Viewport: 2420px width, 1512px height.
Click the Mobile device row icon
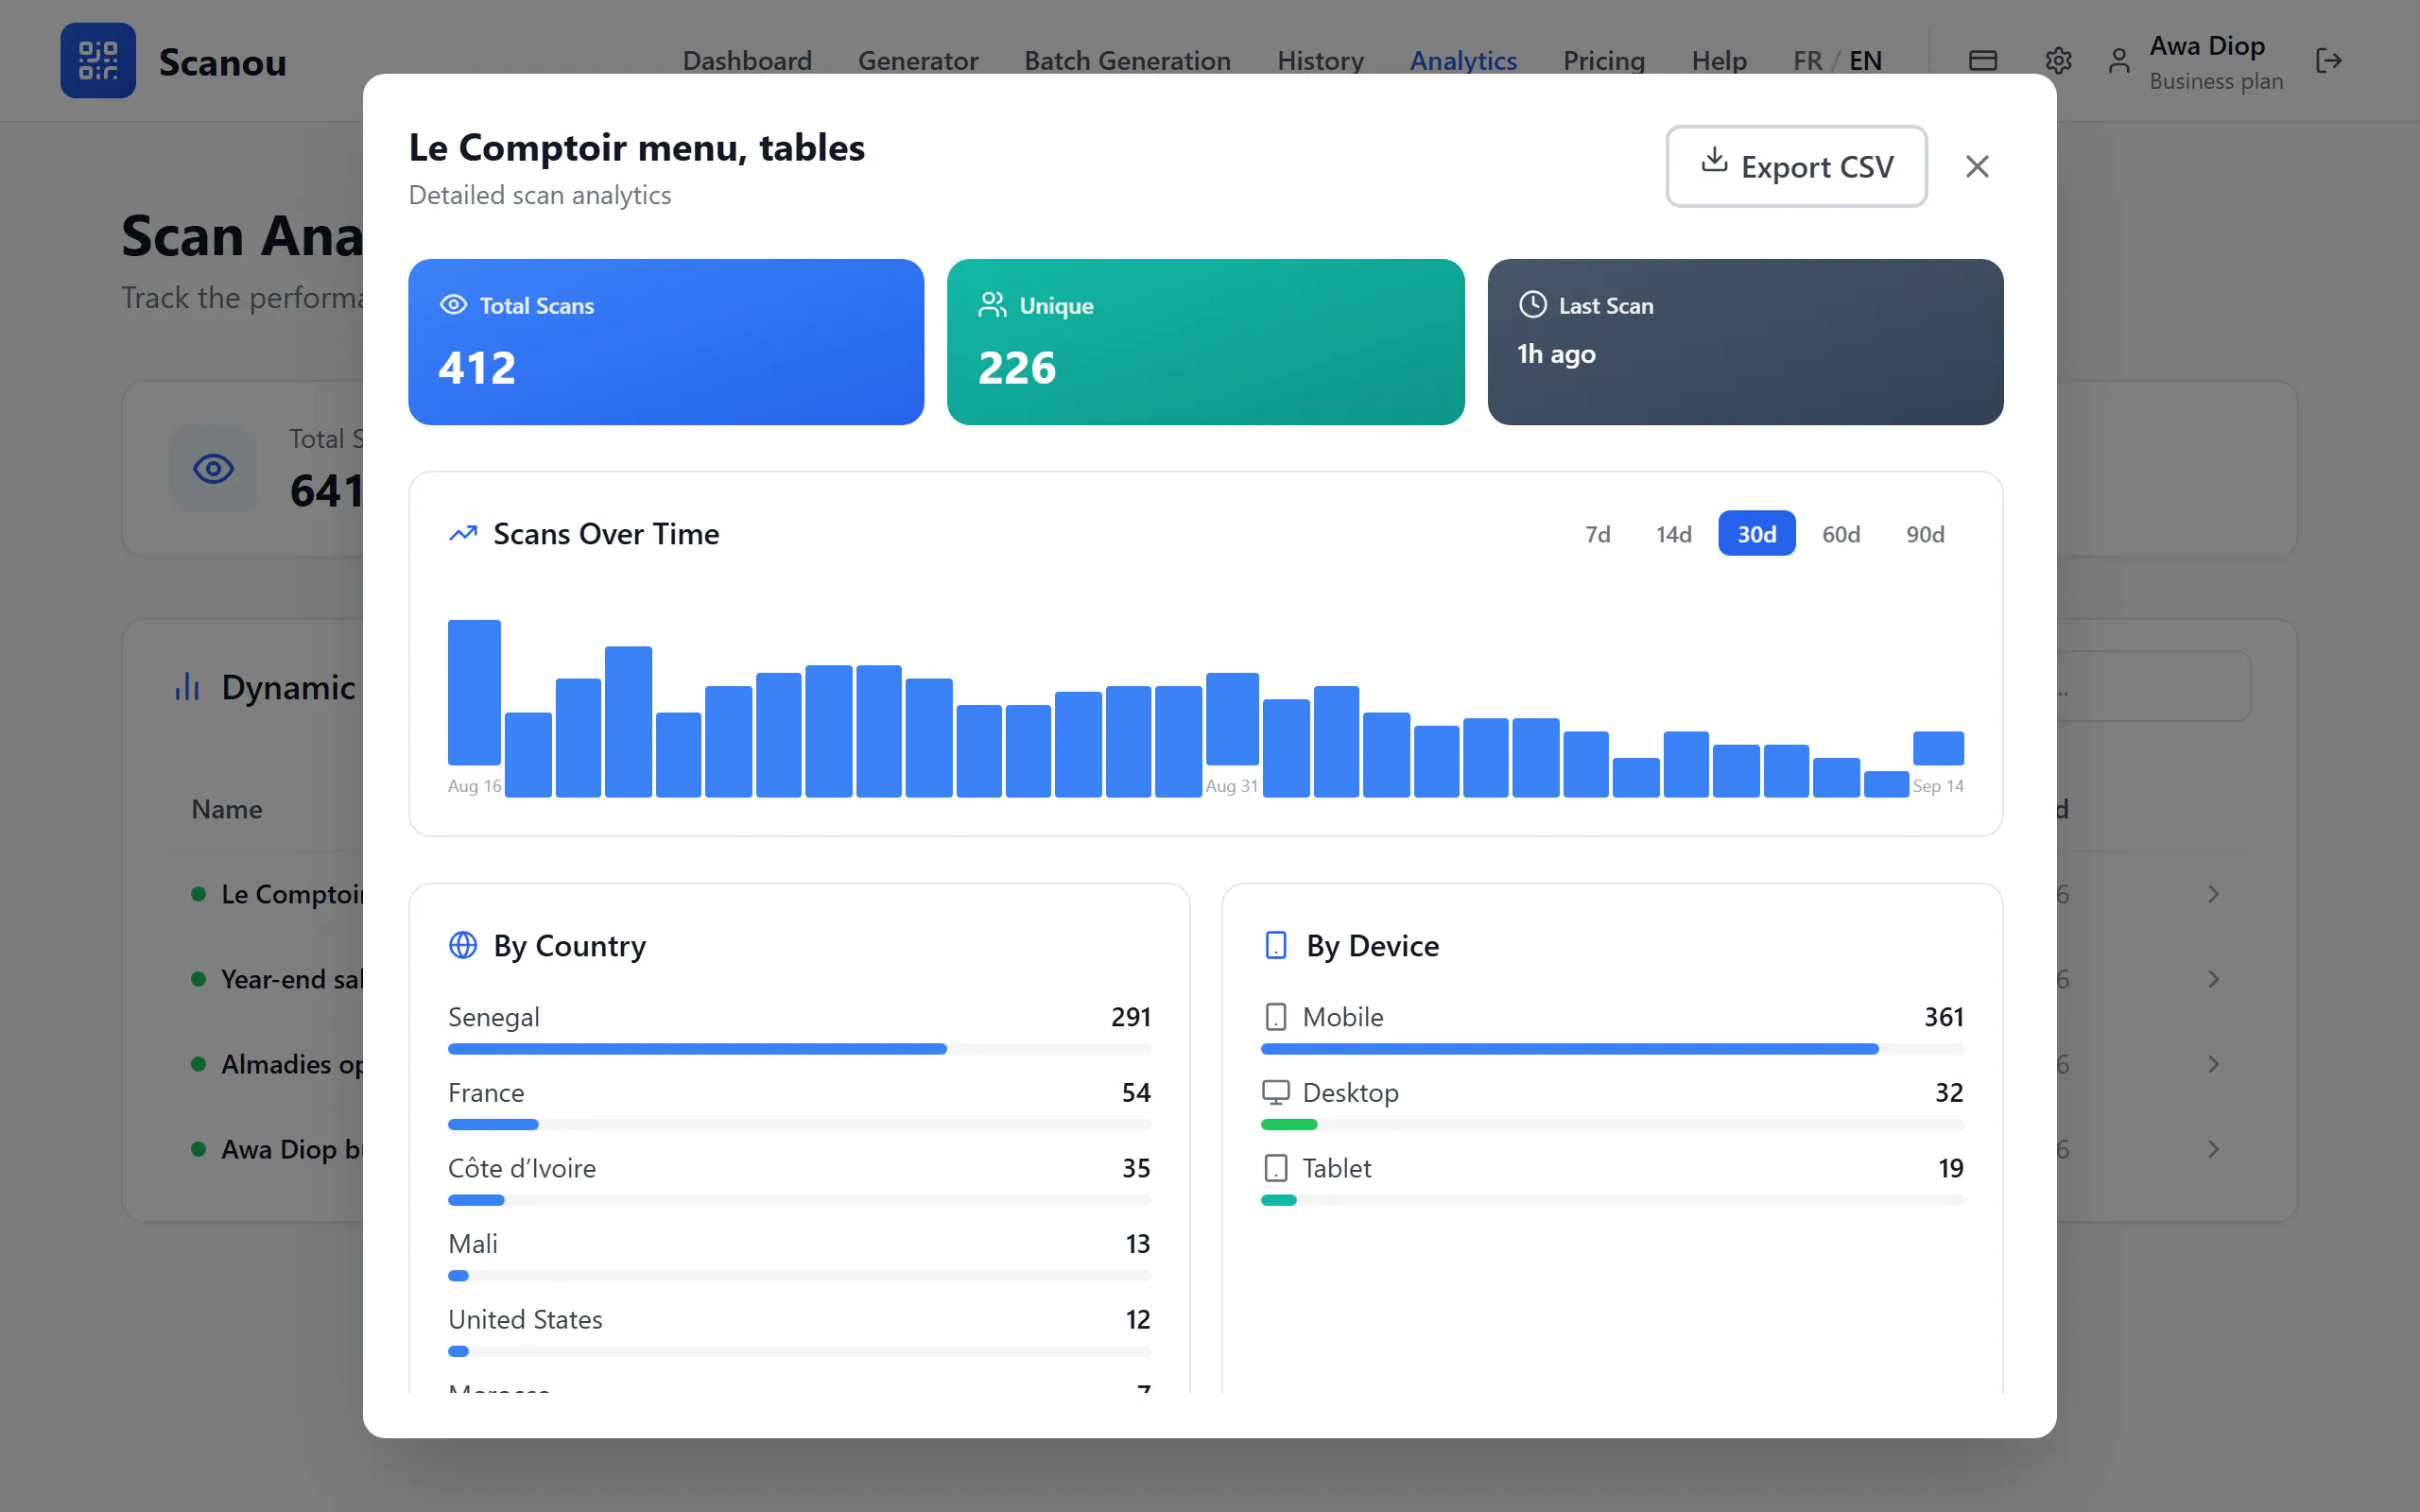click(x=1276, y=1017)
